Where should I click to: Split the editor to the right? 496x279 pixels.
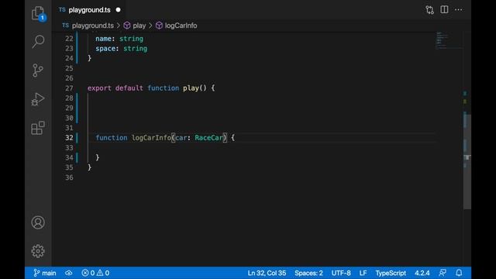click(x=444, y=9)
